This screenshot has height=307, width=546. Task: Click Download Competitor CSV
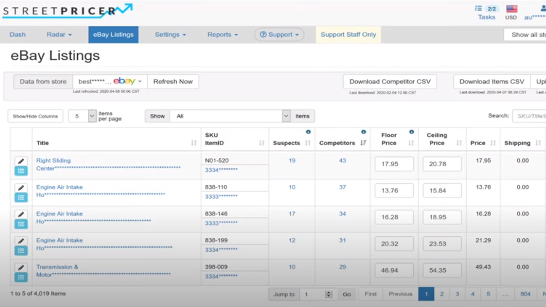(x=390, y=82)
